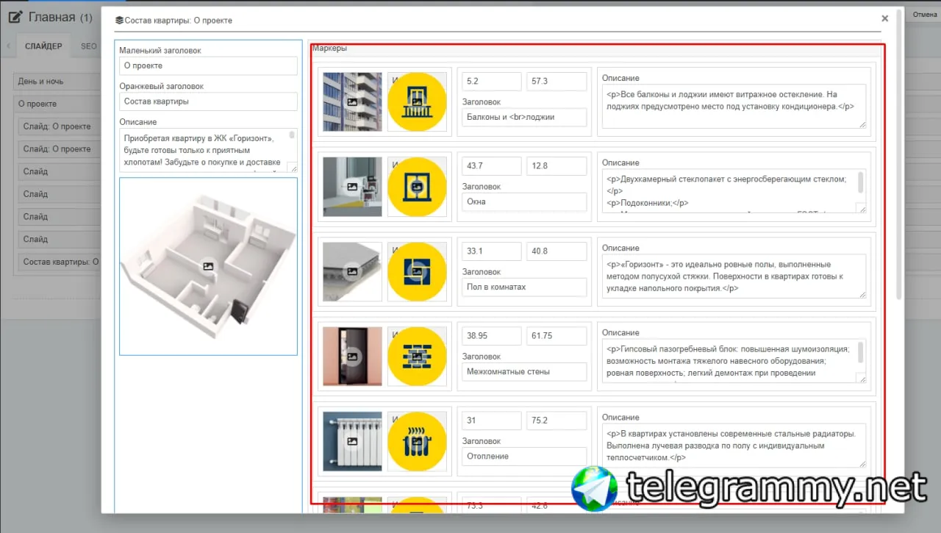
Task: Edit the coordinate field containing 75.2
Action: (557, 421)
